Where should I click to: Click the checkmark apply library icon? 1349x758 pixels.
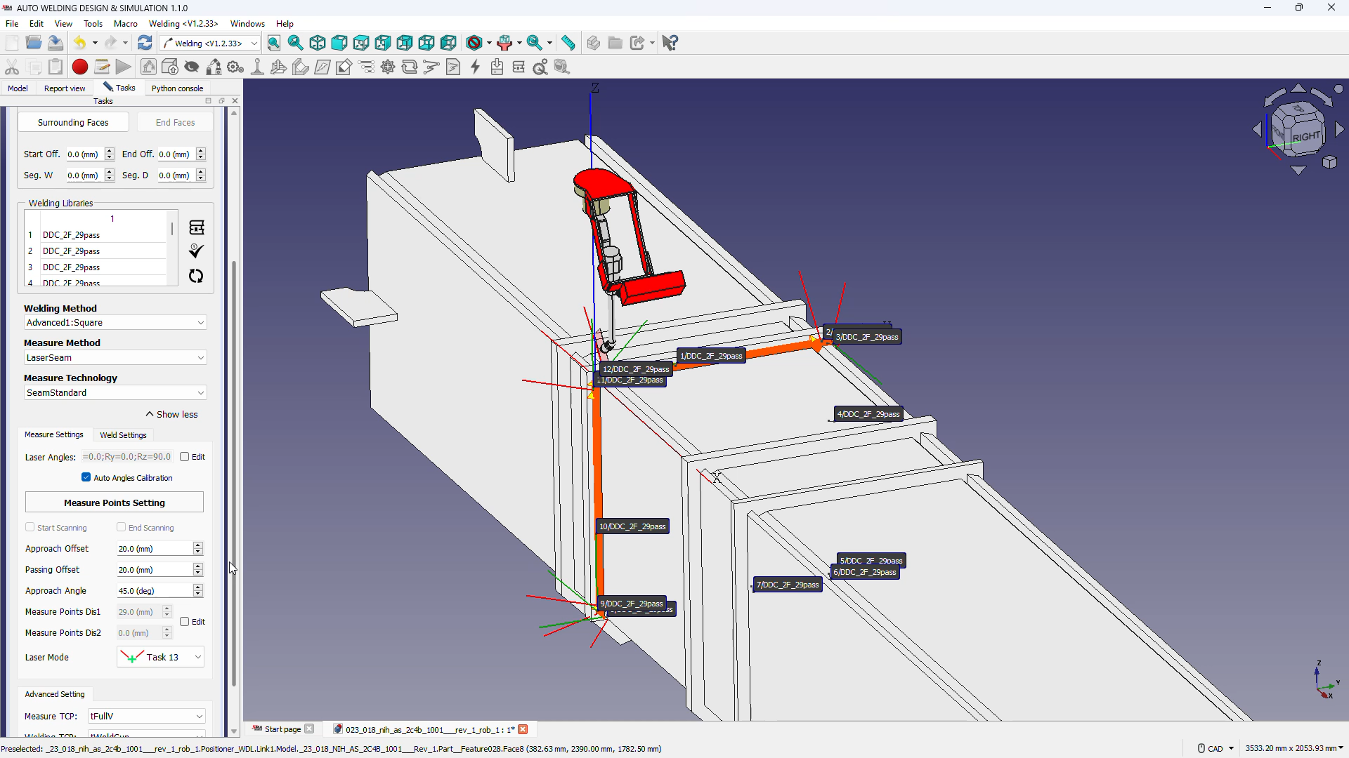coord(196,251)
